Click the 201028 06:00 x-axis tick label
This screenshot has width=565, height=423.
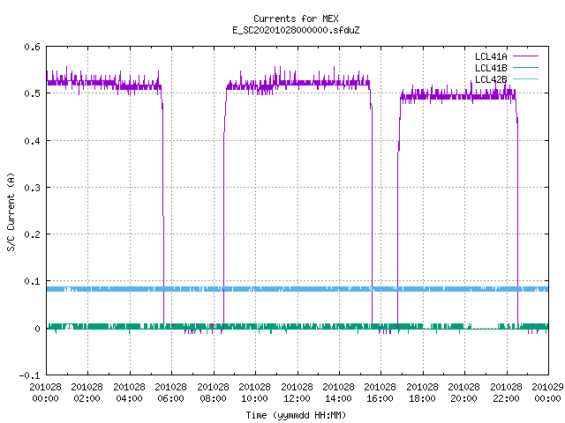[x=170, y=393]
